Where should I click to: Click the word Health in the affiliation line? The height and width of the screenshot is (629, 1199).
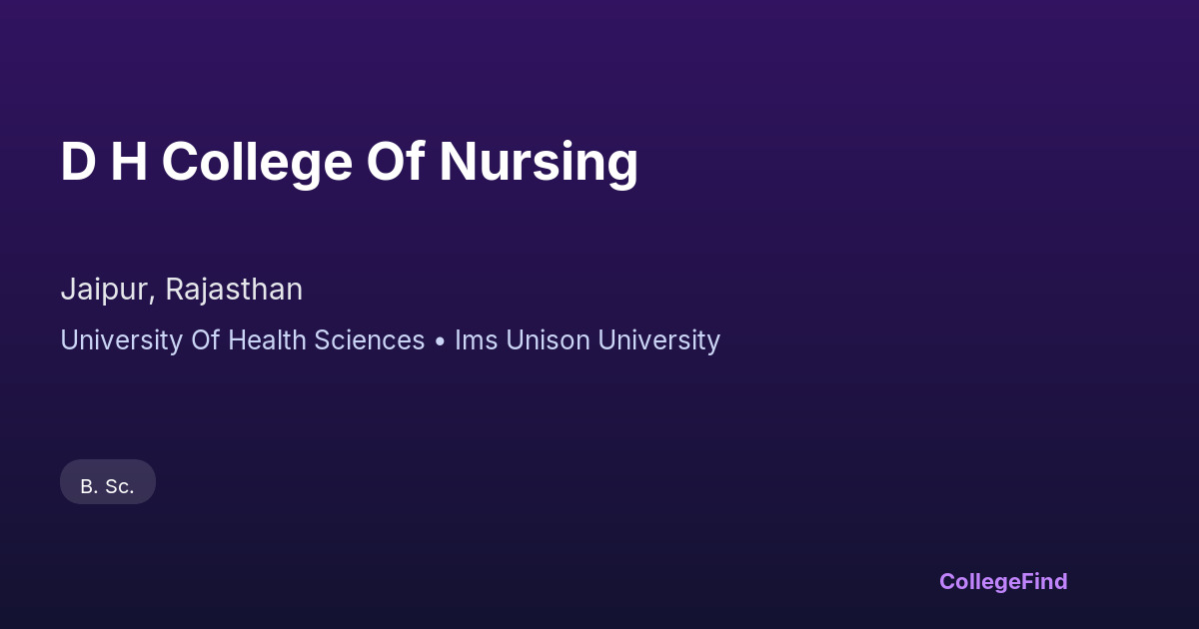pos(267,340)
